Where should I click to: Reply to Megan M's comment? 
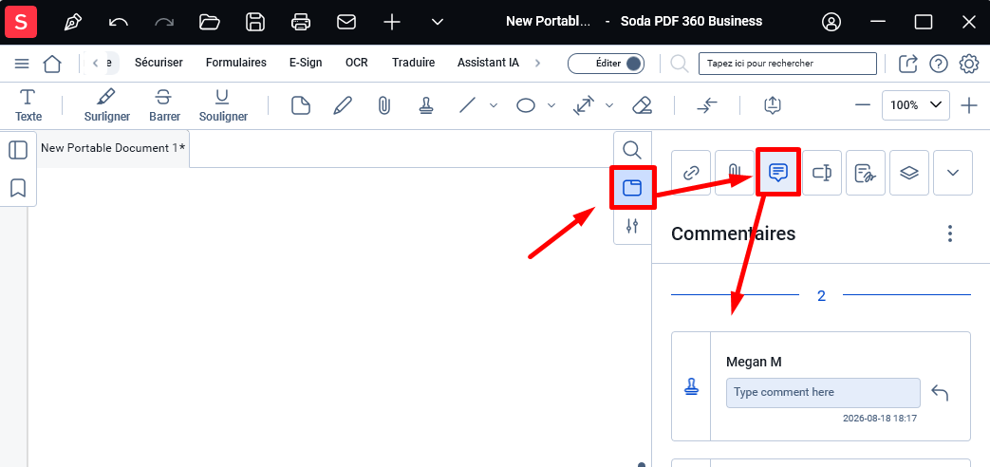(x=940, y=393)
